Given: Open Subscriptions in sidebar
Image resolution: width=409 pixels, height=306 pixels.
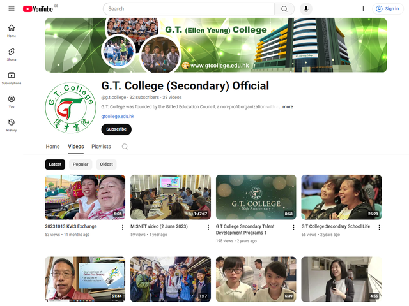Looking at the screenshot, I should tap(12, 78).
